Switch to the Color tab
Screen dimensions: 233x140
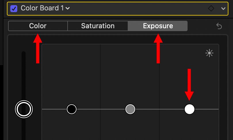38,26
